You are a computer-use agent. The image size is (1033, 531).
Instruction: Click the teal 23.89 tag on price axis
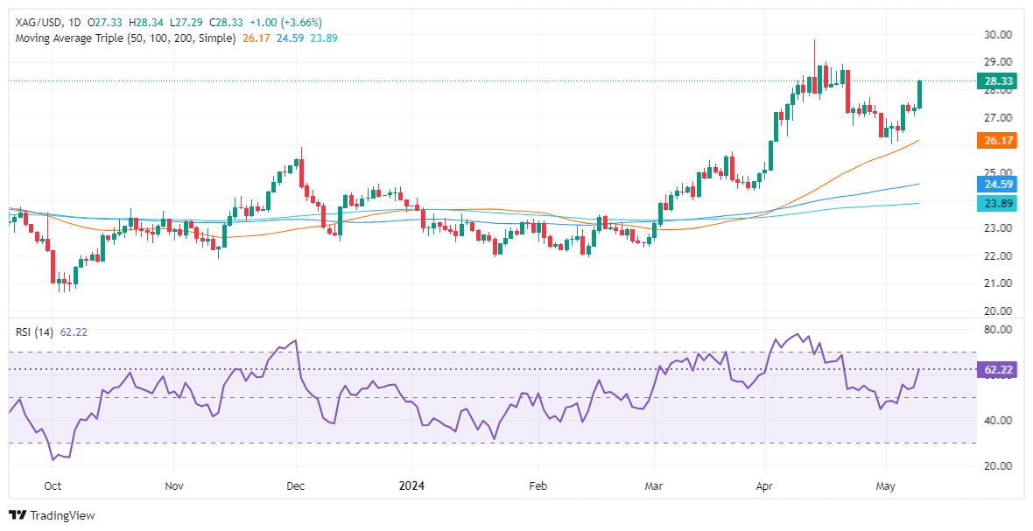(997, 203)
